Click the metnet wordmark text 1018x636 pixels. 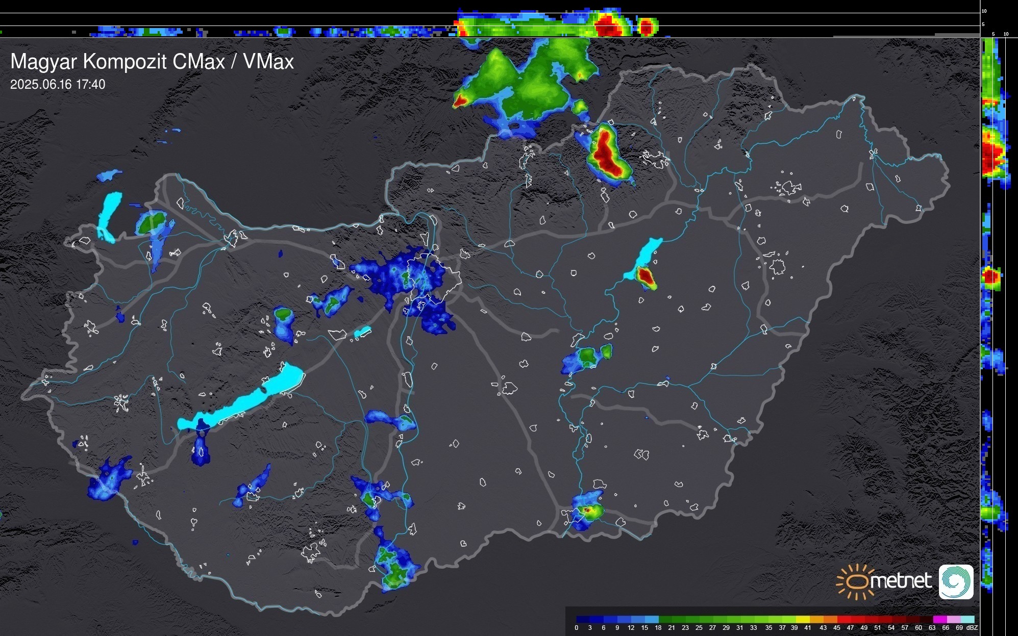(900, 581)
